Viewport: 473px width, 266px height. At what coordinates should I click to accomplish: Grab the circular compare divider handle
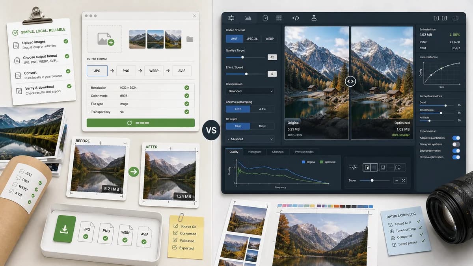click(x=350, y=82)
